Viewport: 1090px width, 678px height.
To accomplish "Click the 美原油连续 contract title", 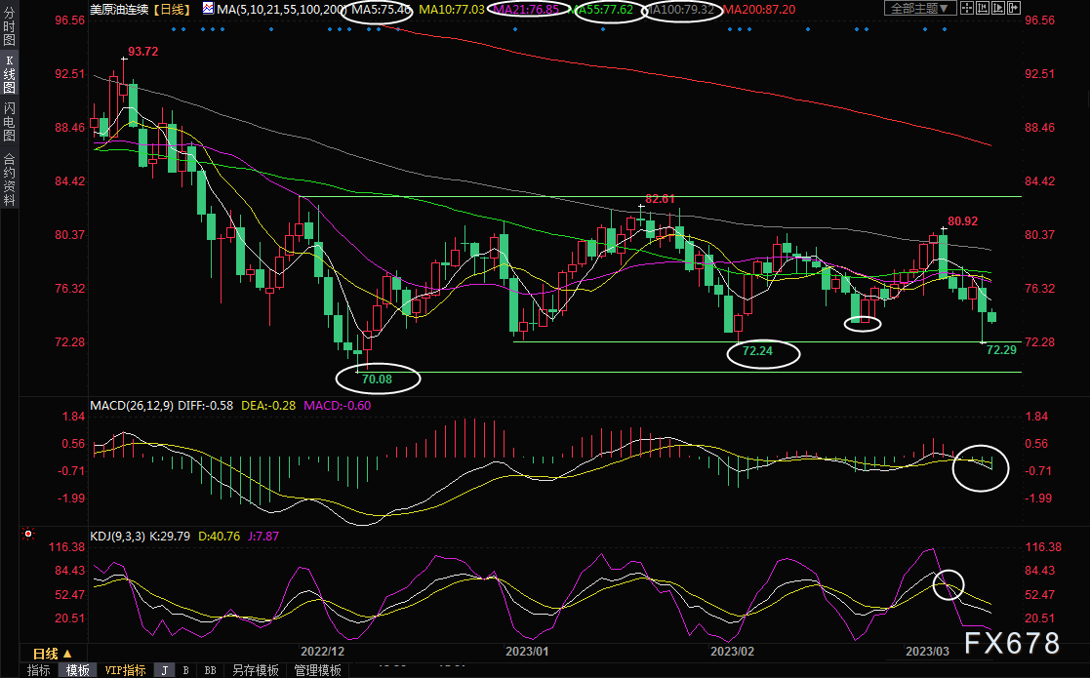I will (x=119, y=10).
